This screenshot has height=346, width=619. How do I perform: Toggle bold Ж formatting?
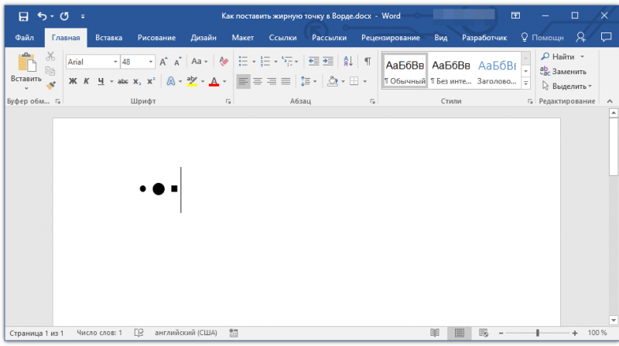73,81
